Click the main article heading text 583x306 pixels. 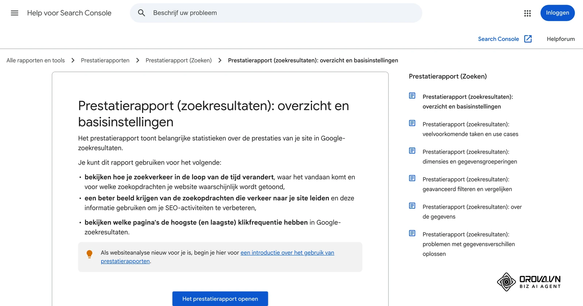(x=214, y=114)
